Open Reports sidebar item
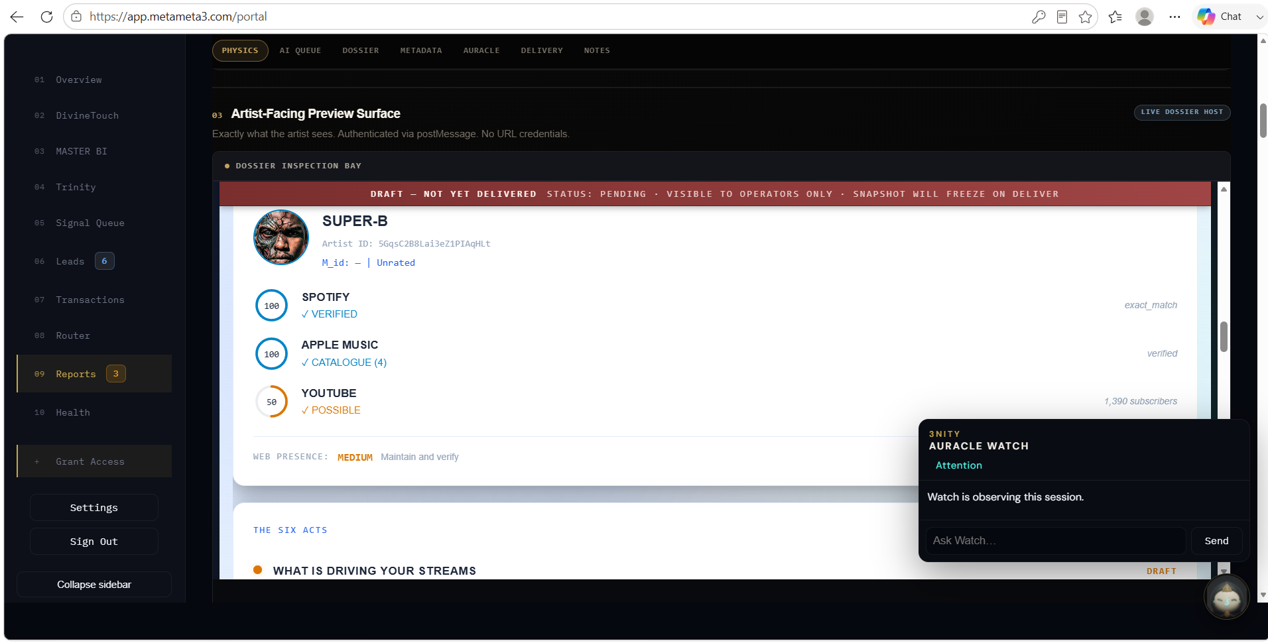The image size is (1268, 643). [x=94, y=374]
